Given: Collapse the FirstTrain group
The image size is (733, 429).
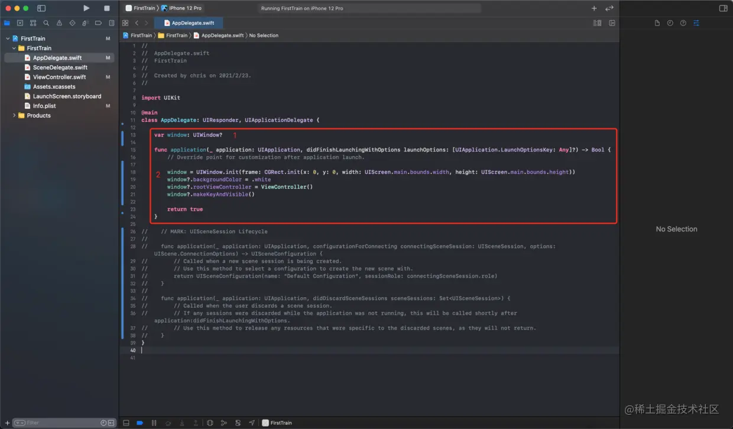Looking at the screenshot, I should click(13, 48).
